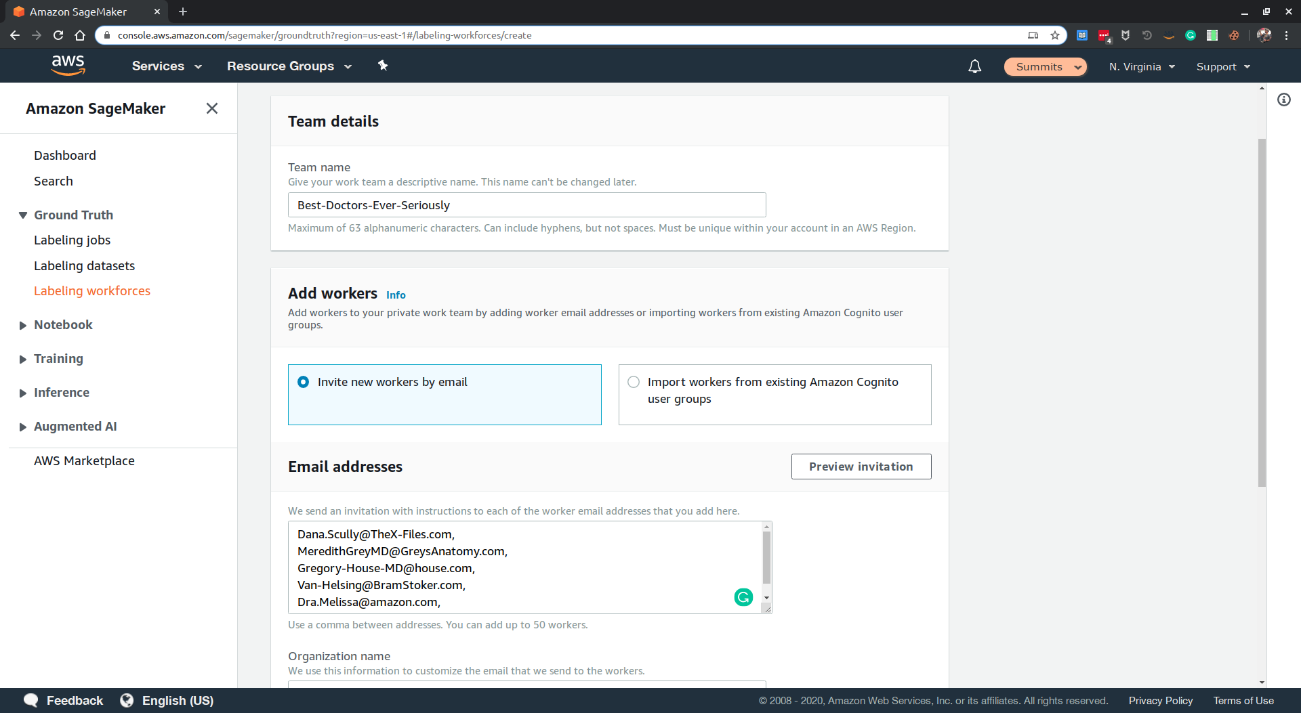Open the Add workers Info link
This screenshot has height=713, width=1301.
coord(396,295)
